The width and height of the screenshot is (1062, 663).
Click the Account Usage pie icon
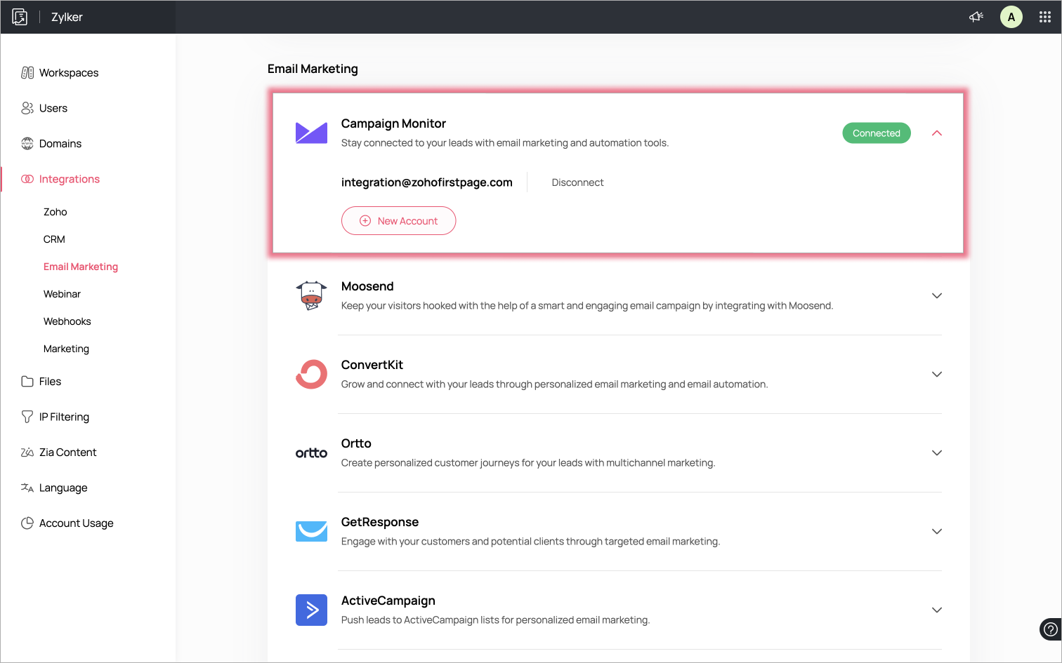coord(27,523)
